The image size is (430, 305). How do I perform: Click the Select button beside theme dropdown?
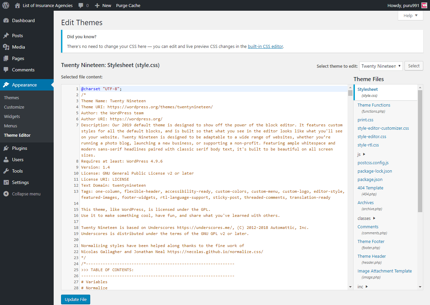pos(414,66)
